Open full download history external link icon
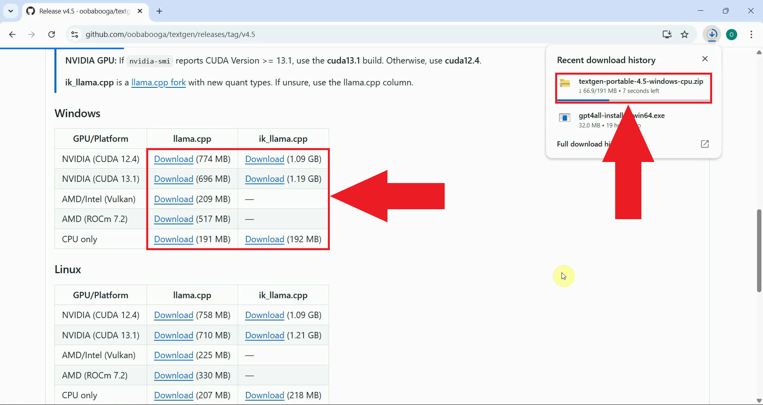This screenshot has width=763, height=405. pyautogui.click(x=705, y=144)
